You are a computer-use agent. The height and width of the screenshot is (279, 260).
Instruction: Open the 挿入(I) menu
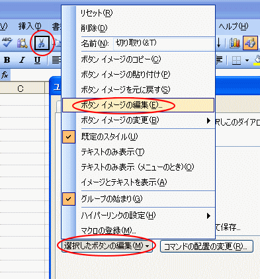[30, 26]
